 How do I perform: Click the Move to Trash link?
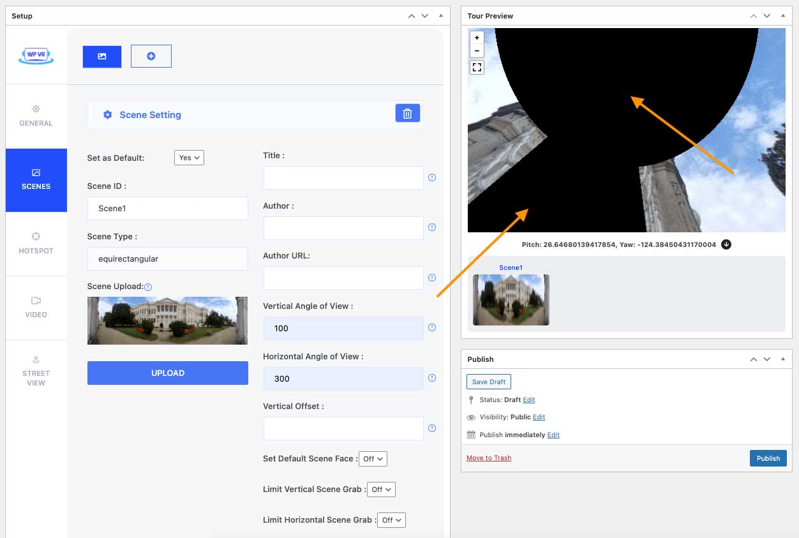pyautogui.click(x=489, y=458)
